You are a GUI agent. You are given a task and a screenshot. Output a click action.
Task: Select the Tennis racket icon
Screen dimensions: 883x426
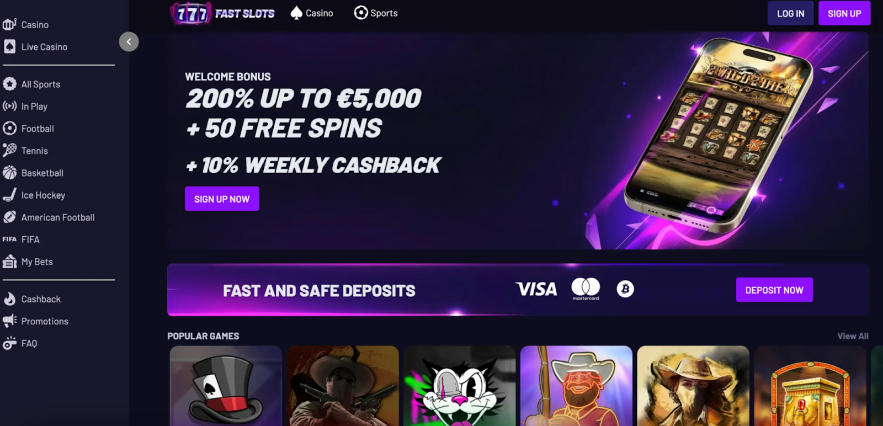(x=9, y=150)
